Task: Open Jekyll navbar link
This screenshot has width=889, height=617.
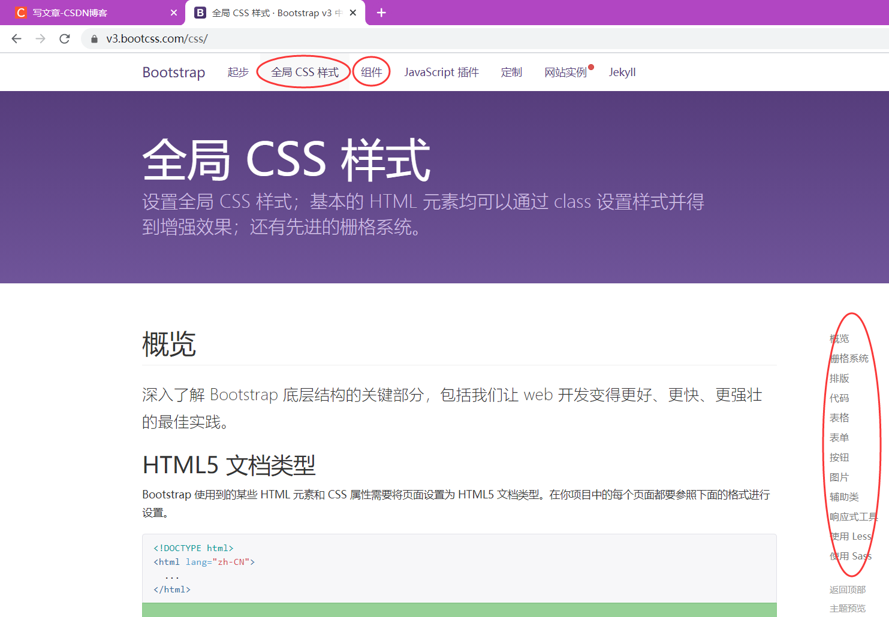Action: (x=622, y=72)
